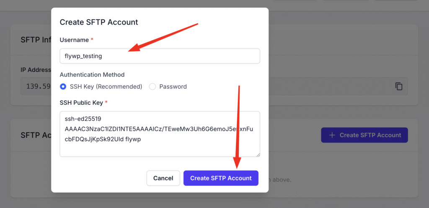The image size is (429, 208).
Task: Click the "Password" option label text
Action: [x=173, y=87]
